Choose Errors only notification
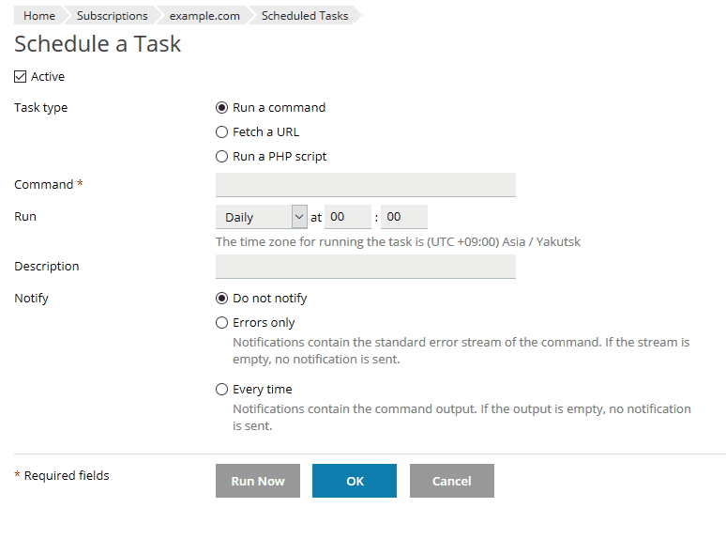 [x=222, y=323]
